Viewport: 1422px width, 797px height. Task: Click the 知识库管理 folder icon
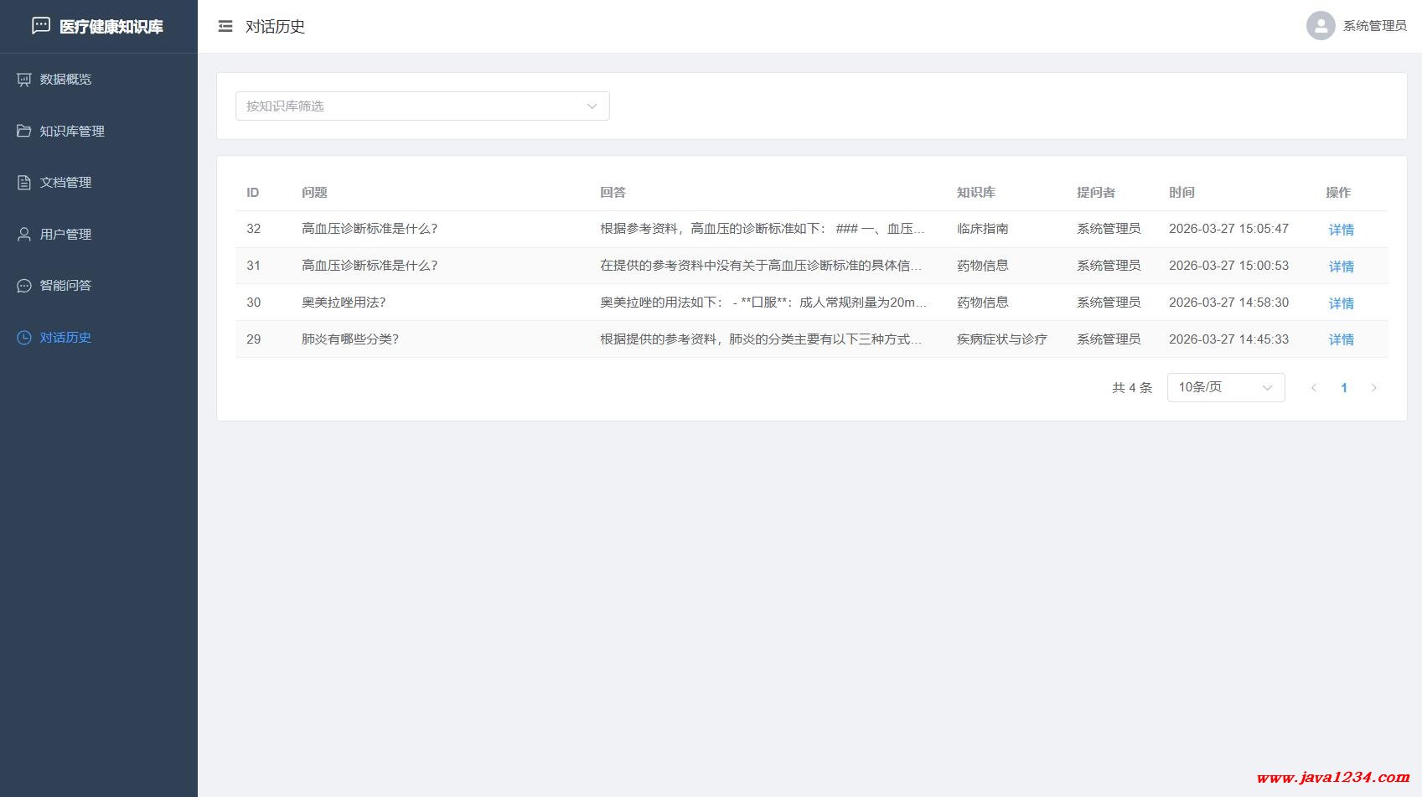point(24,132)
